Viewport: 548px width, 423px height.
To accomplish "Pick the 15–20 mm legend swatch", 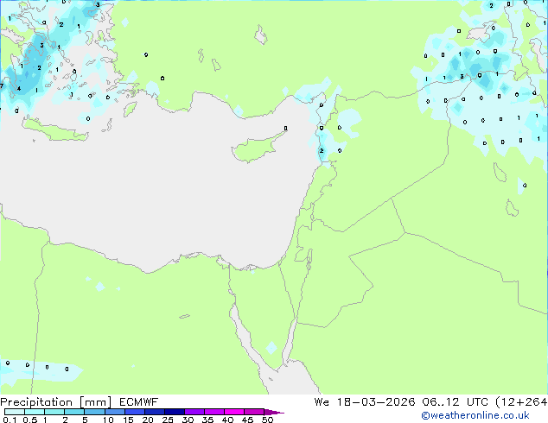I will tap(134, 412).
